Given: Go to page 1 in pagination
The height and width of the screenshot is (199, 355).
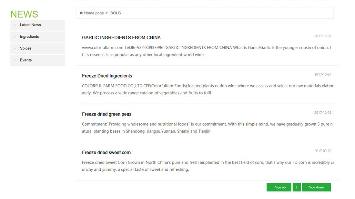Looking at the screenshot, I should (x=297, y=187).
